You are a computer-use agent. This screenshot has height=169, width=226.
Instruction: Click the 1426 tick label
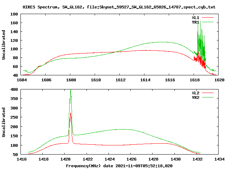pyautogui.click(x=132, y=159)
